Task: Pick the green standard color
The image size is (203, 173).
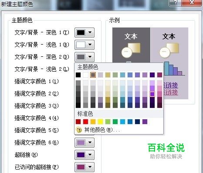Action: (115, 121)
